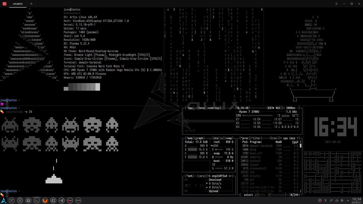This screenshot has width=363, height=204.
Task: Enable tree view in the proc box
Action: tap(274, 138)
